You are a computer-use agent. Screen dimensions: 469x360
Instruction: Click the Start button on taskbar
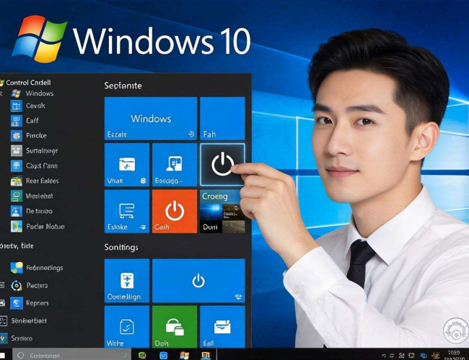click(x=2, y=356)
